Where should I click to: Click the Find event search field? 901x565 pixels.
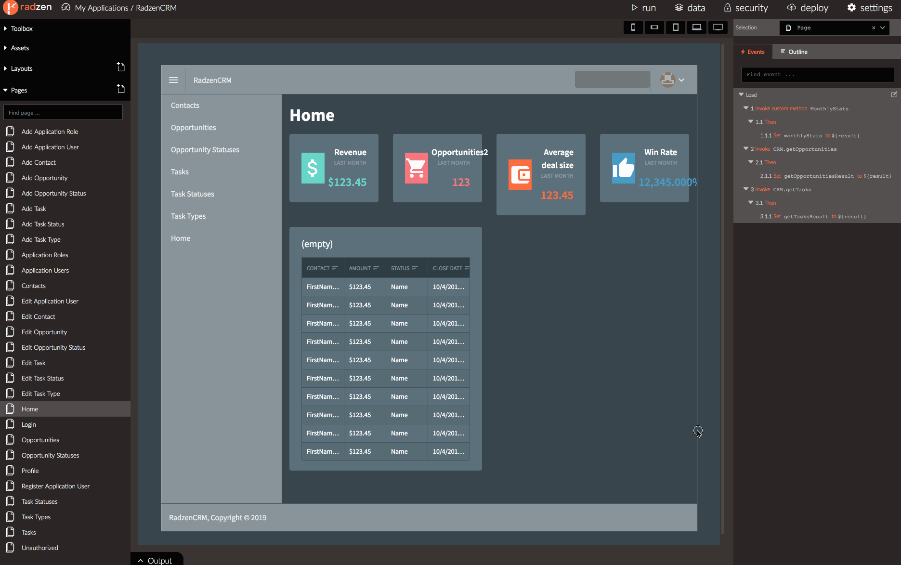tap(817, 75)
